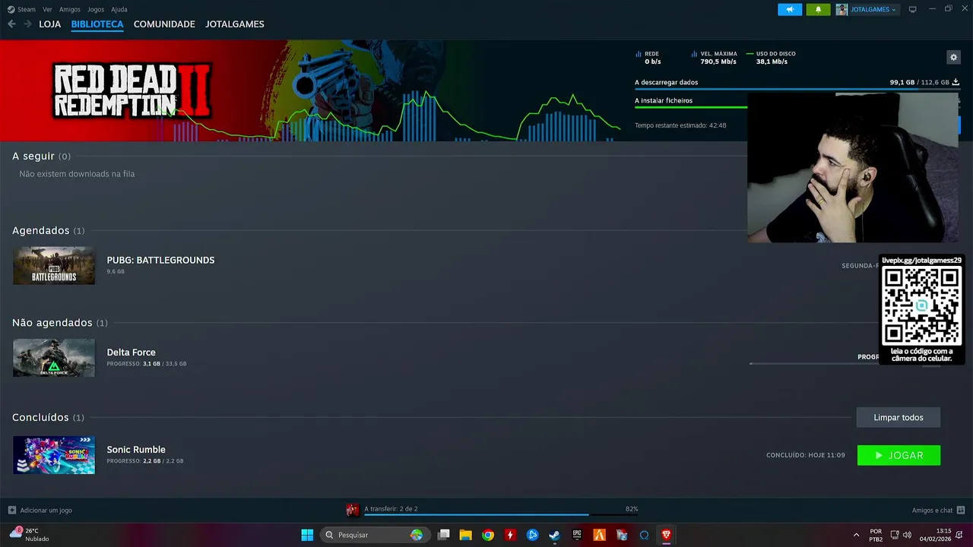
Task: Click the A seguir section header
Action: point(41,156)
